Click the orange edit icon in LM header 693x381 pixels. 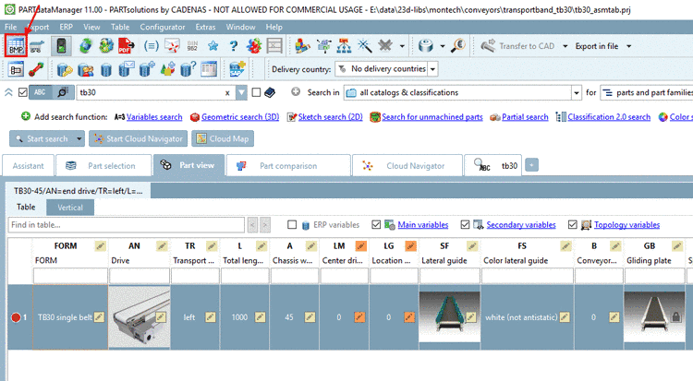coord(361,246)
